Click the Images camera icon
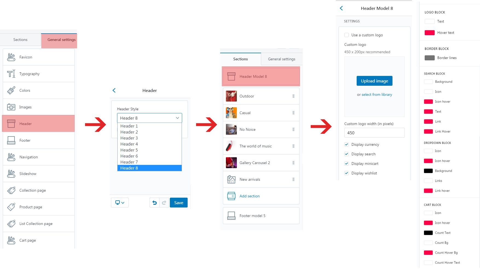This screenshot has width=480, height=273. 11,107
